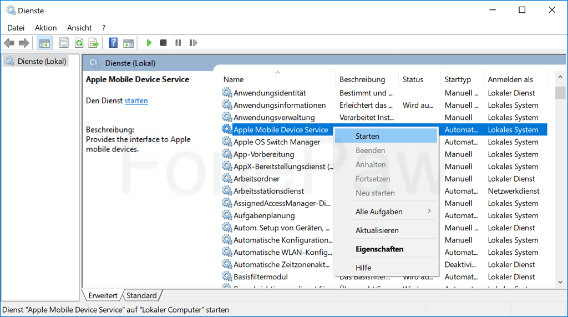Image resolution: width=568 pixels, height=317 pixels.
Task: Click gear icon of Anwendungsinformationen row
Action: [x=227, y=105]
